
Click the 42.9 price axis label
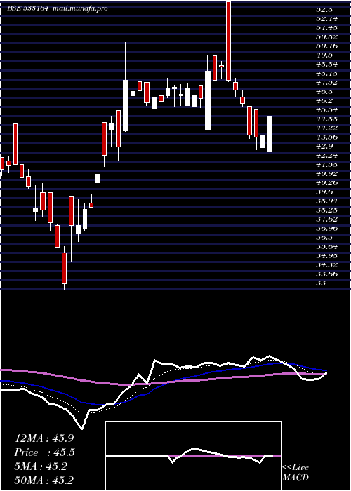pyautogui.click(x=323, y=146)
